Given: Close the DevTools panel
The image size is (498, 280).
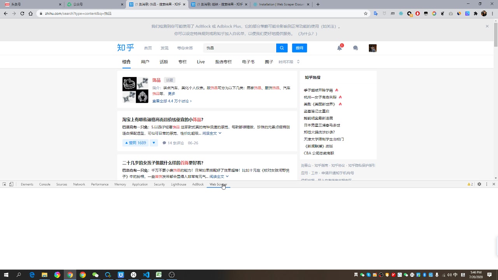Looking at the screenshot, I should click(x=494, y=184).
